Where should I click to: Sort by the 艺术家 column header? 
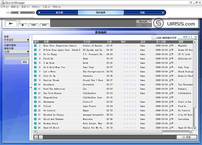click(x=94, y=42)
